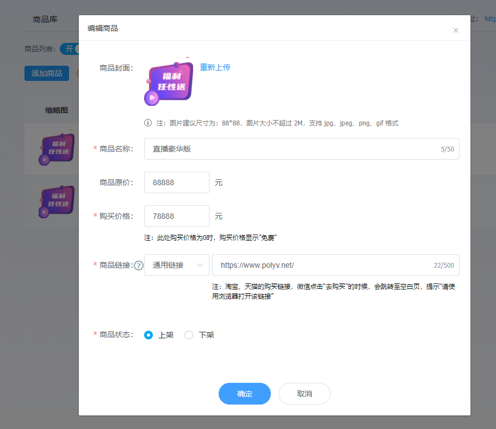
Task: Click the 购买价格 field showing 78888
Action: [176, 216]
